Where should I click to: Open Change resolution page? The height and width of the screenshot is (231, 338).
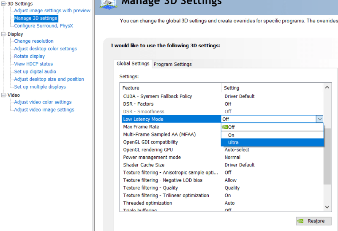click(x=34, y=41)
